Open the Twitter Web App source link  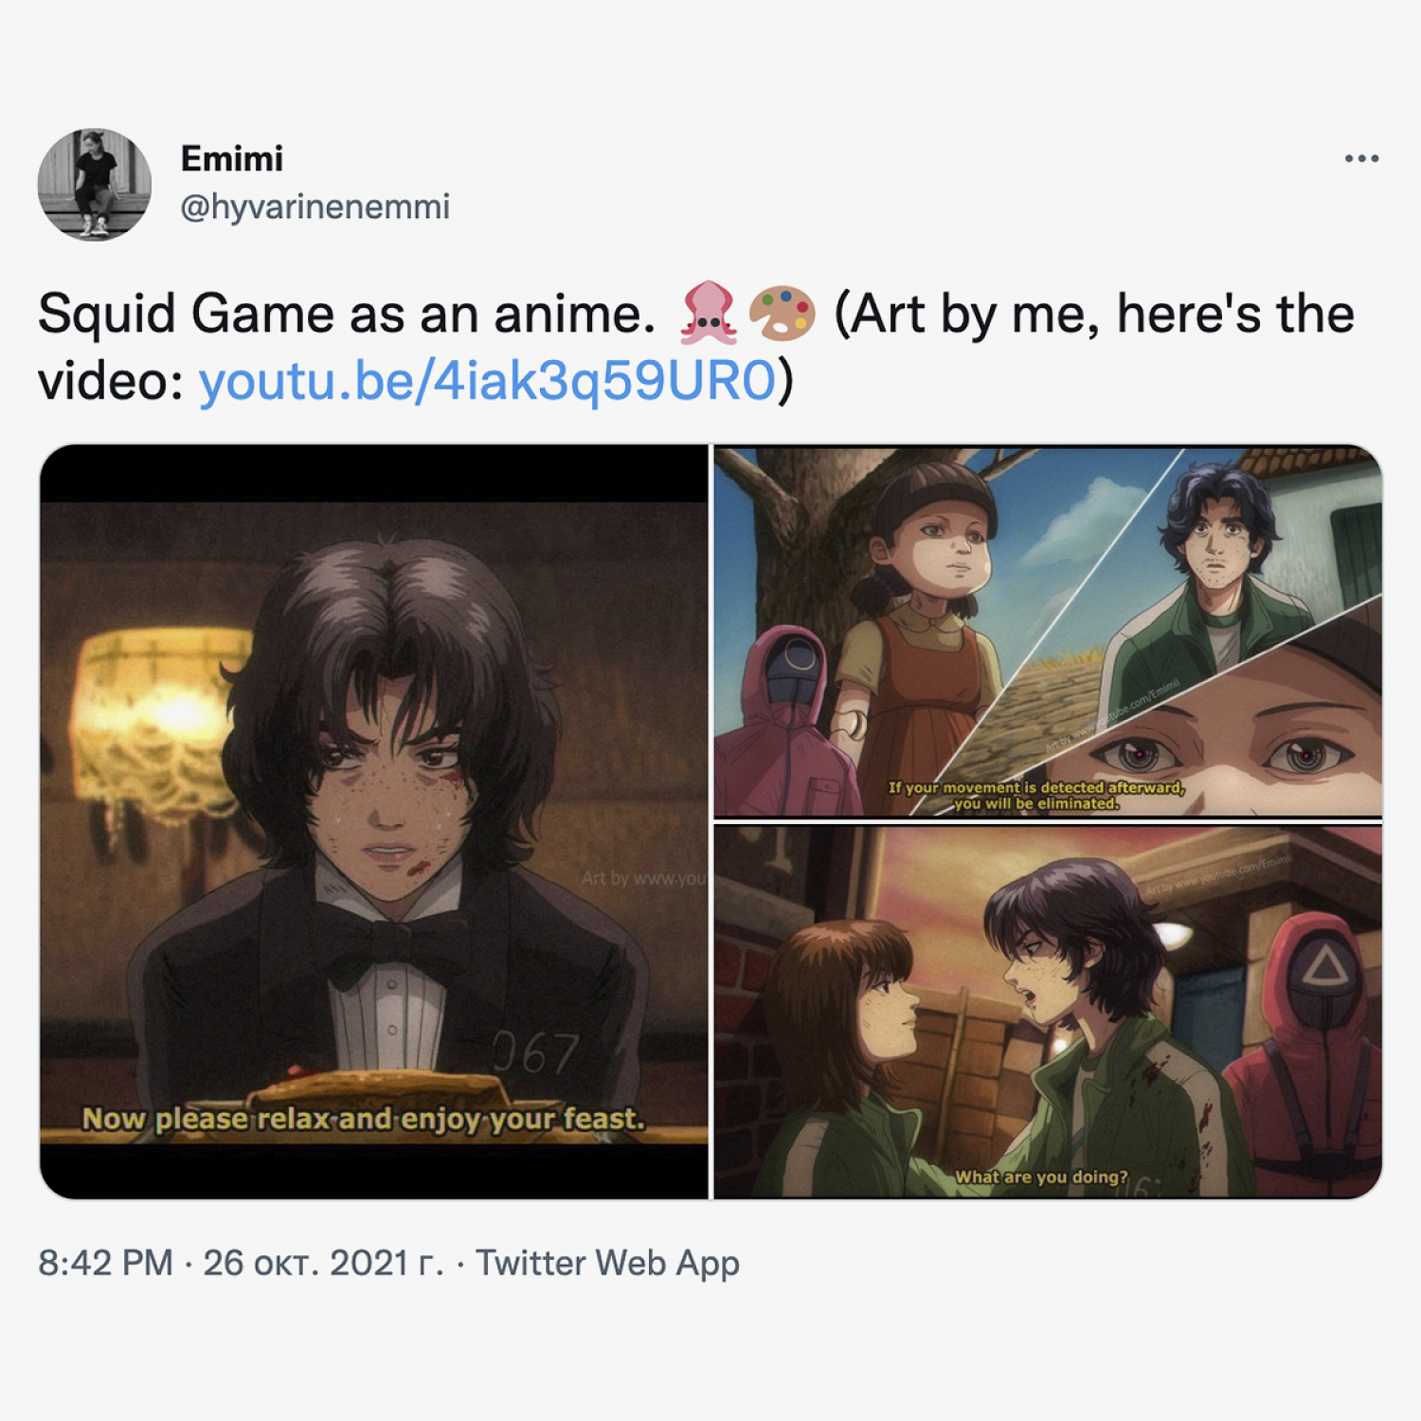tap(607, 1263)
